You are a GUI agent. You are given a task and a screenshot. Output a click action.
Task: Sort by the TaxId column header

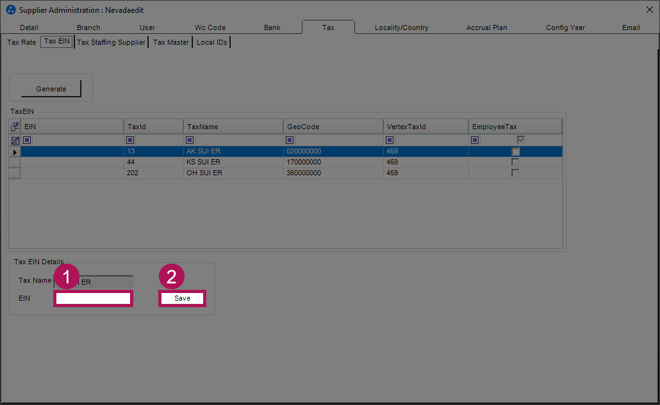(x=154, y=127)
